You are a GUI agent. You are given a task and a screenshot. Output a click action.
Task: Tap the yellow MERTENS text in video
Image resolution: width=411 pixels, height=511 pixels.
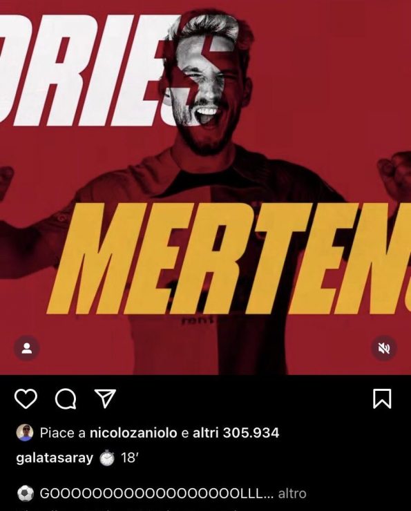coord(228,258)
